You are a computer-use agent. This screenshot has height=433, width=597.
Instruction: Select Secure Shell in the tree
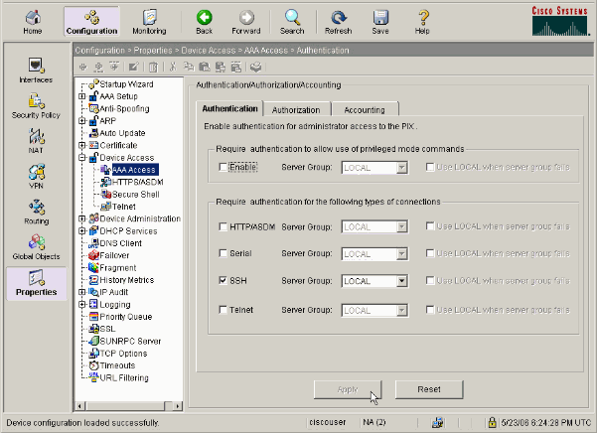point(135,194)
